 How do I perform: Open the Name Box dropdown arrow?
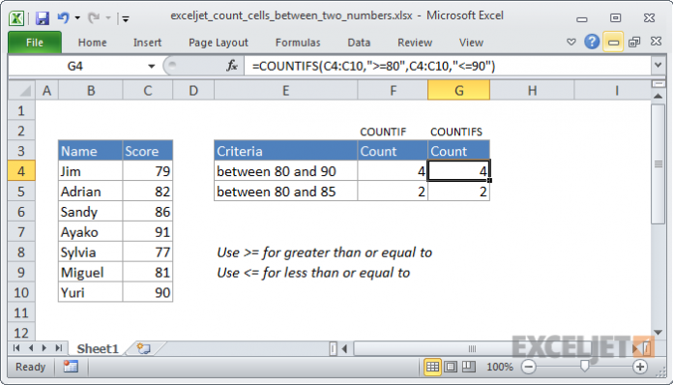coord(151,67)
